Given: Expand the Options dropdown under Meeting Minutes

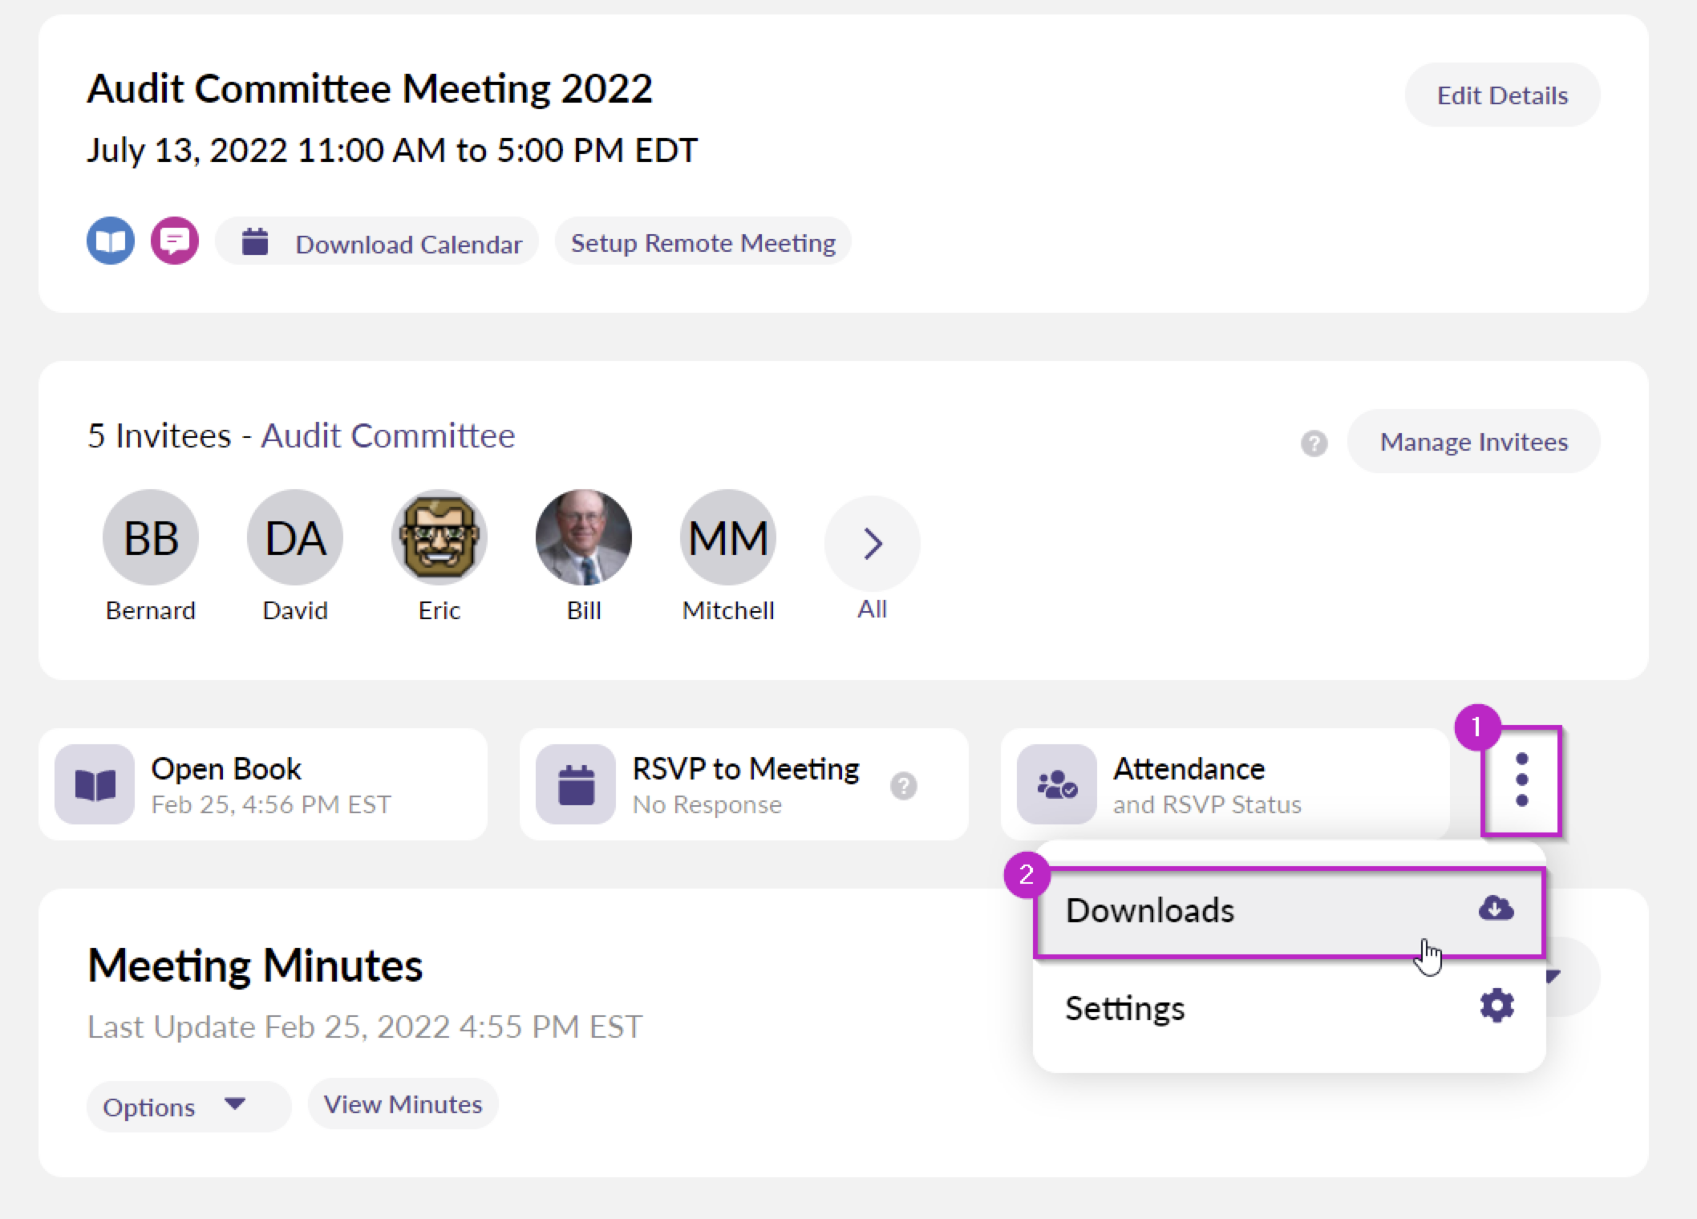Looking at the screenshot, I should 188,1107.
